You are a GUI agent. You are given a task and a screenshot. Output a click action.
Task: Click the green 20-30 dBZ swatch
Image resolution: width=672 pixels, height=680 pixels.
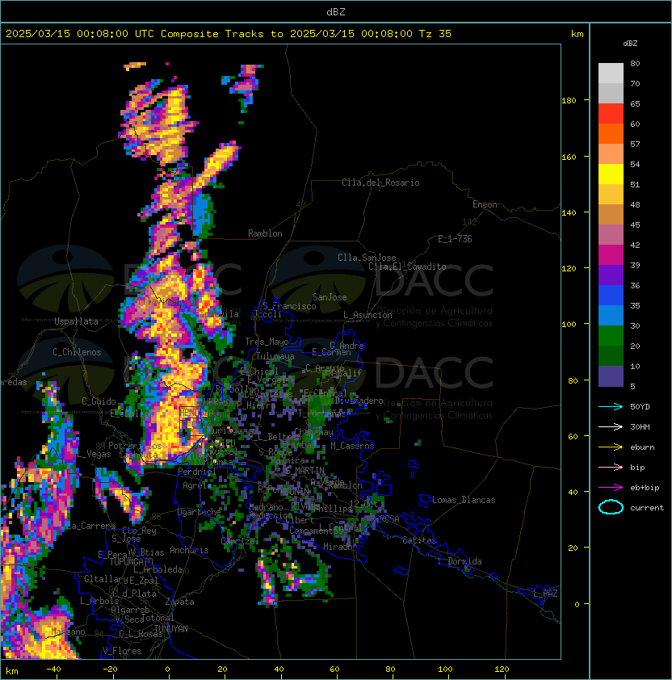(611, 336)
